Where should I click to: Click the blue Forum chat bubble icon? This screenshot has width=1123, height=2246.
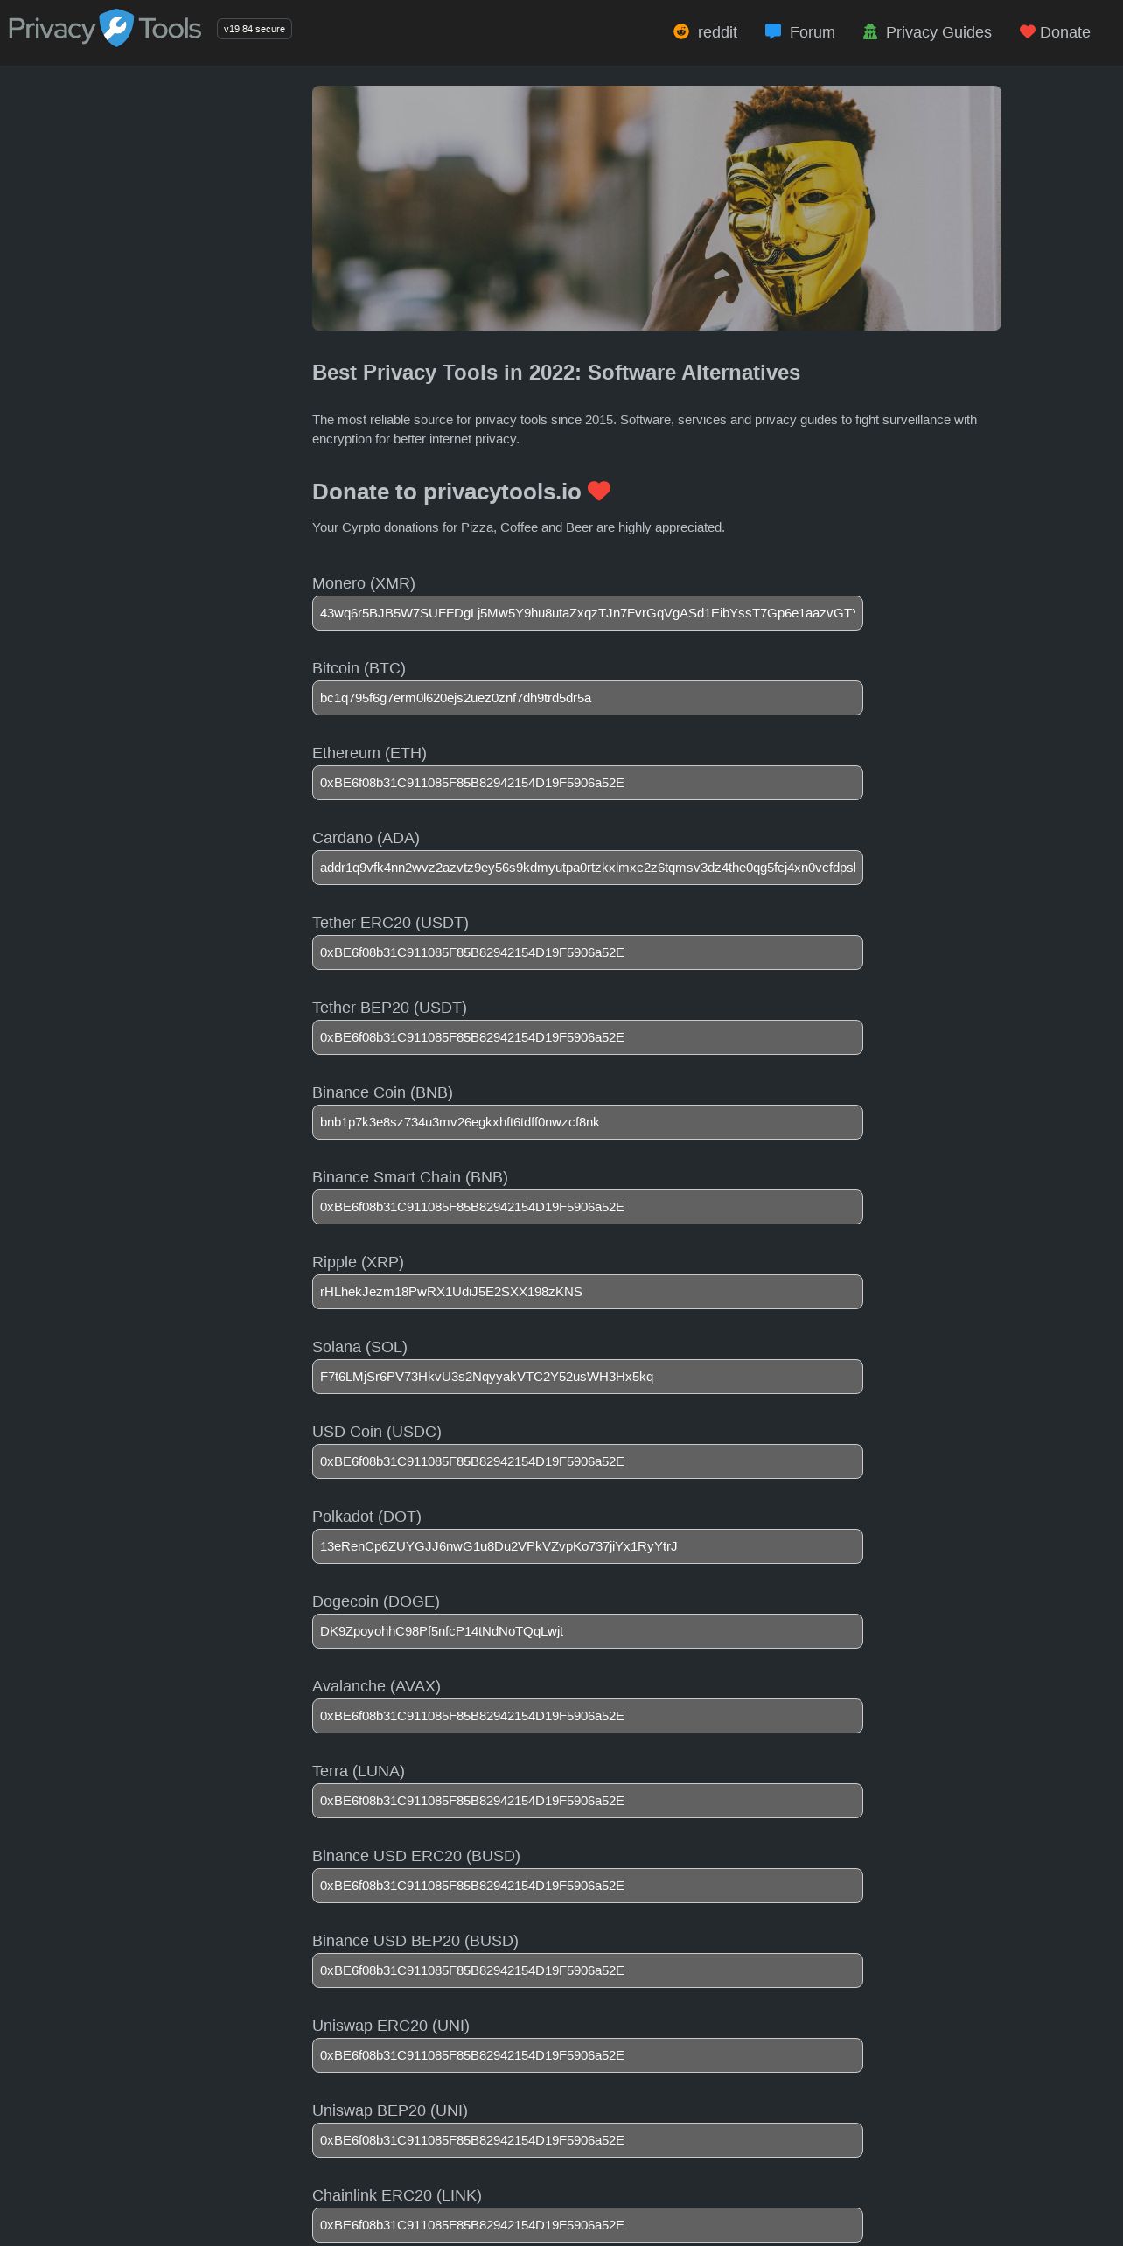[x=773, y=31]
